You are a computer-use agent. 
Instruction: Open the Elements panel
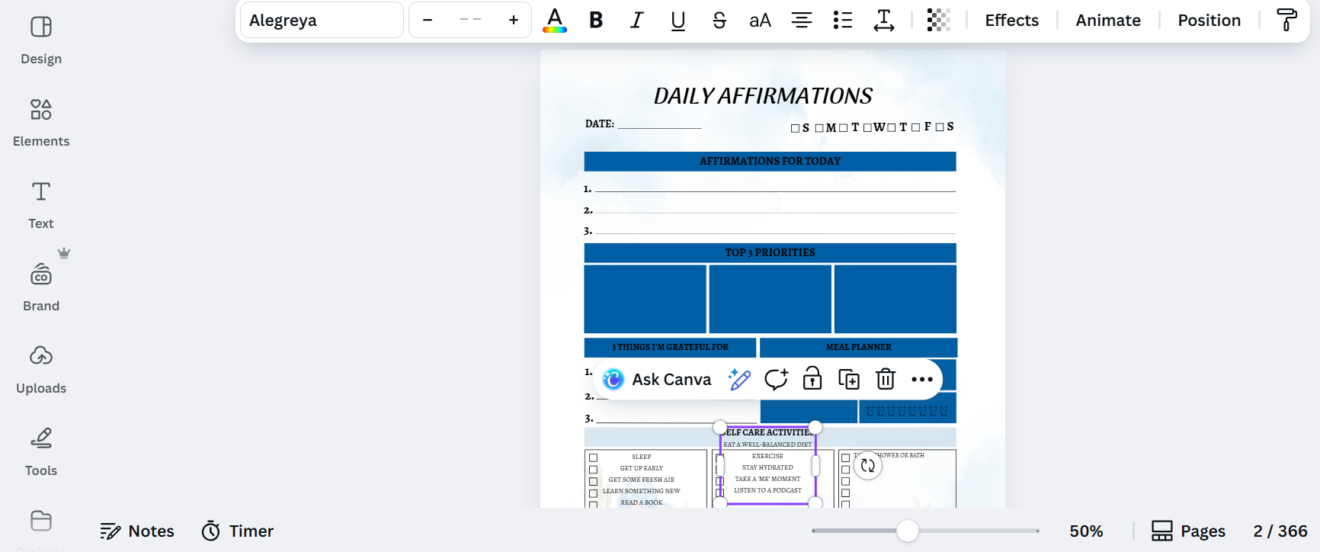41,122
